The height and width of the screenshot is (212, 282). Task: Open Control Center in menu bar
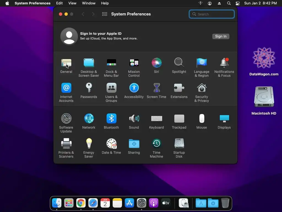coord(238,3)
